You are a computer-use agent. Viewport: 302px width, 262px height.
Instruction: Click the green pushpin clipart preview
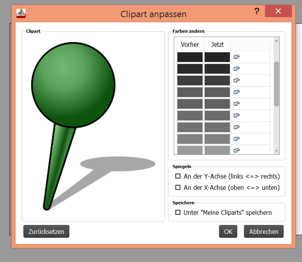point(93,126)
